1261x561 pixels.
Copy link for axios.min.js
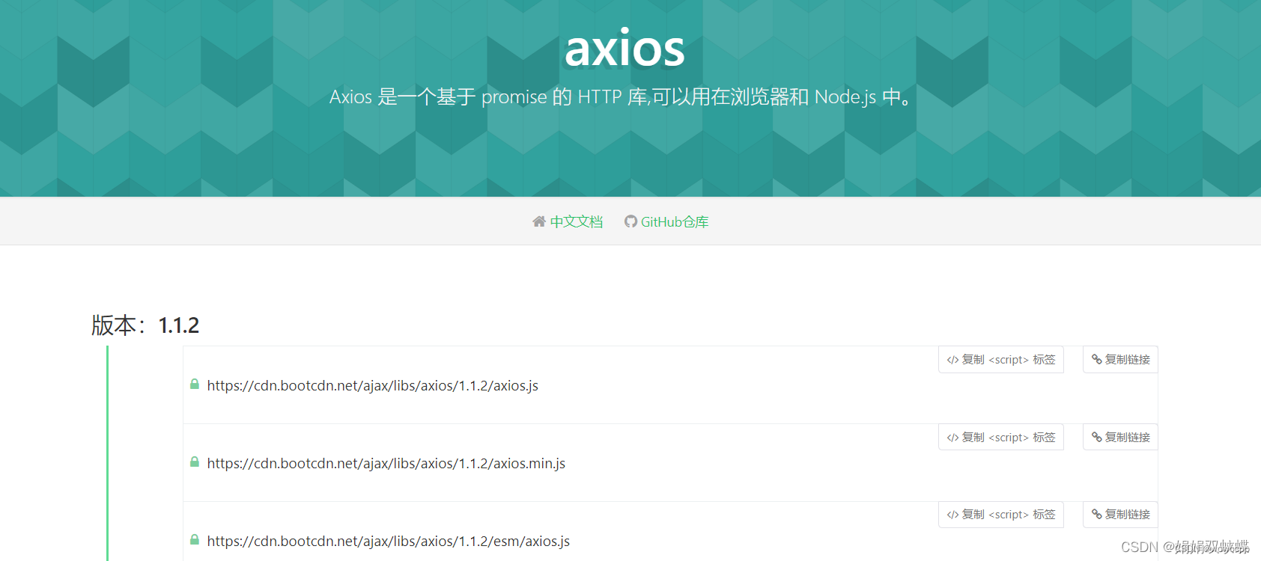pyautogui.click(x=1120, y=438)
